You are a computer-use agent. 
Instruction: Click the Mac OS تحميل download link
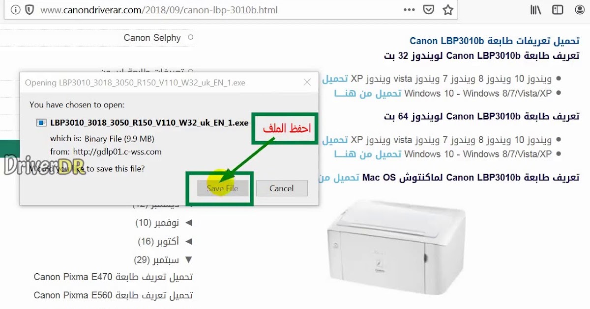pos(339,177)
